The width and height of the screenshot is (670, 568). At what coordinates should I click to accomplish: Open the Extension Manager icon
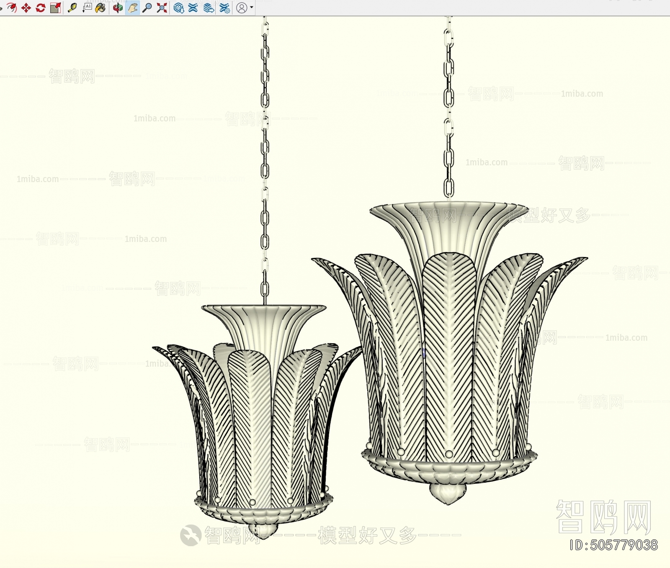(x=224, y=8)
